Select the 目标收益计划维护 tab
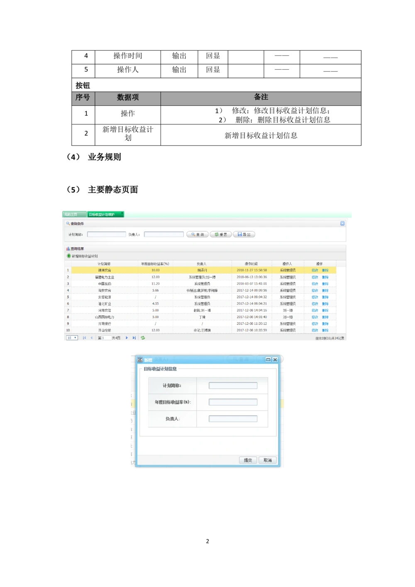Screen dimensions: 415x587 coord(102,214)
